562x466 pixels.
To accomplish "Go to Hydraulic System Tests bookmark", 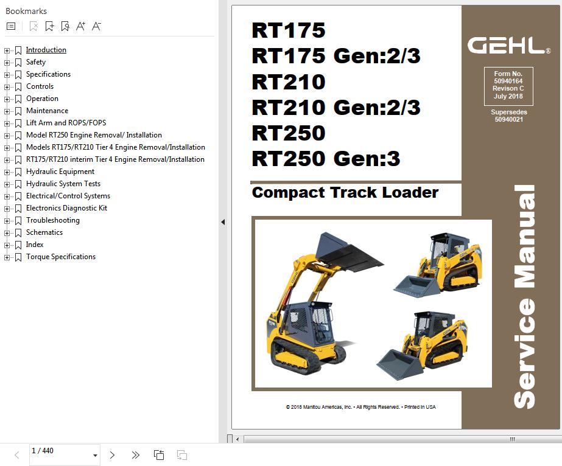I will click(x=63, y=184).
